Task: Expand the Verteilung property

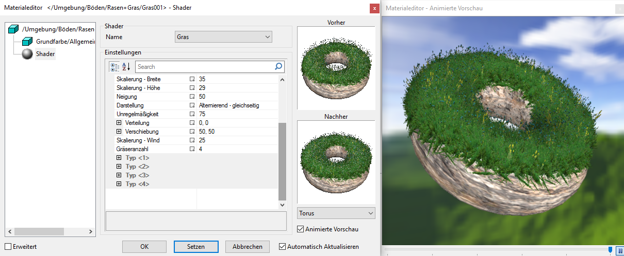Action: tap(119, 123)
